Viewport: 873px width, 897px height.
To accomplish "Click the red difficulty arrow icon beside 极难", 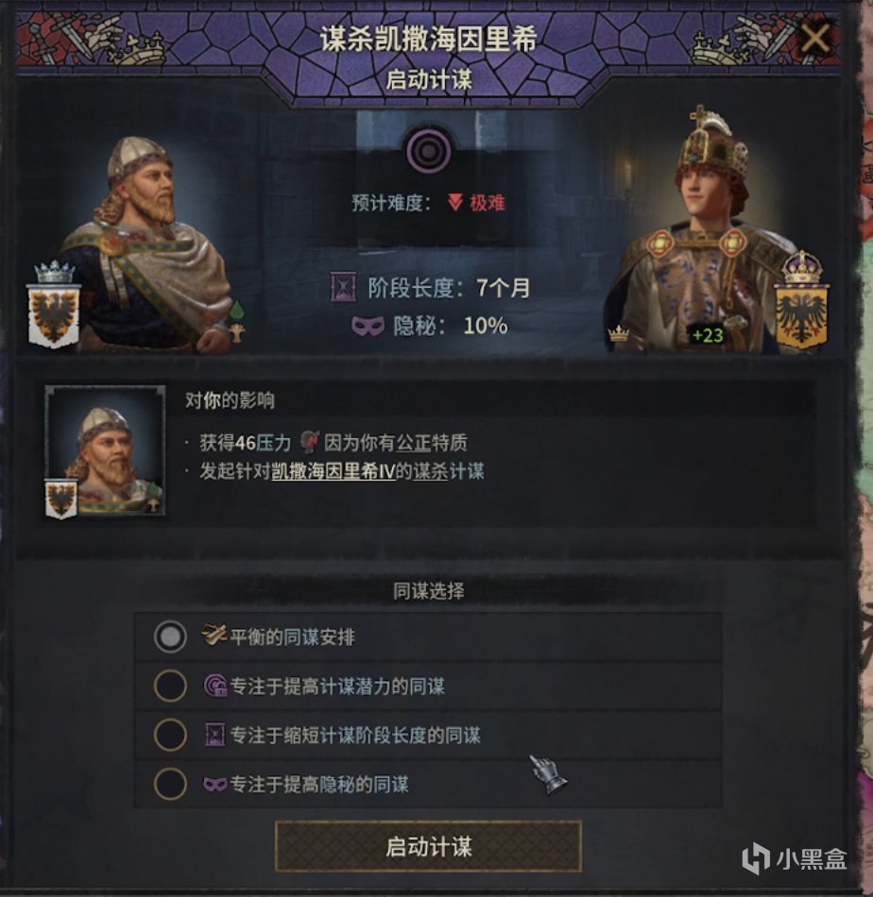I will (x=455, y=202).
